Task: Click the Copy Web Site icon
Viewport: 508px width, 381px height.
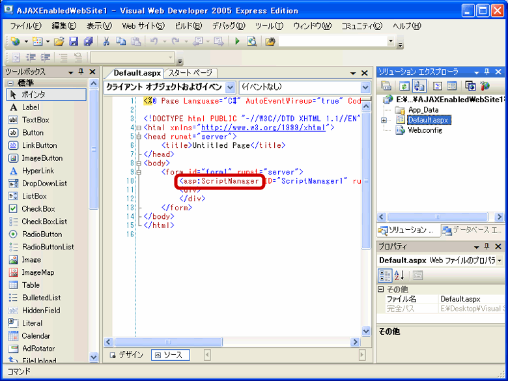Action: click(470, 86)
